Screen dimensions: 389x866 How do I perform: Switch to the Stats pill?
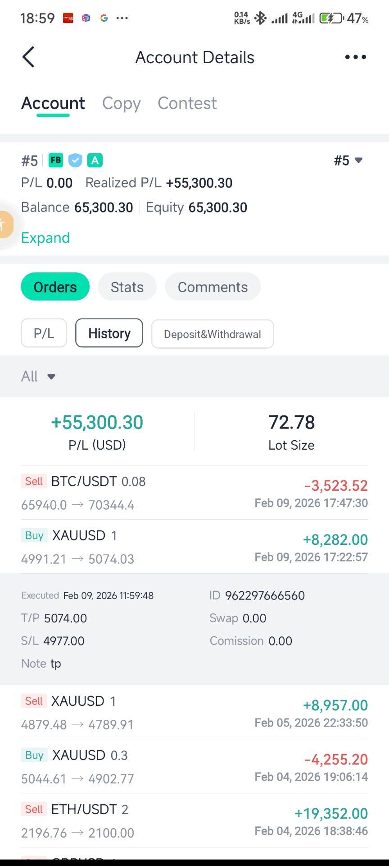point(127,287)
